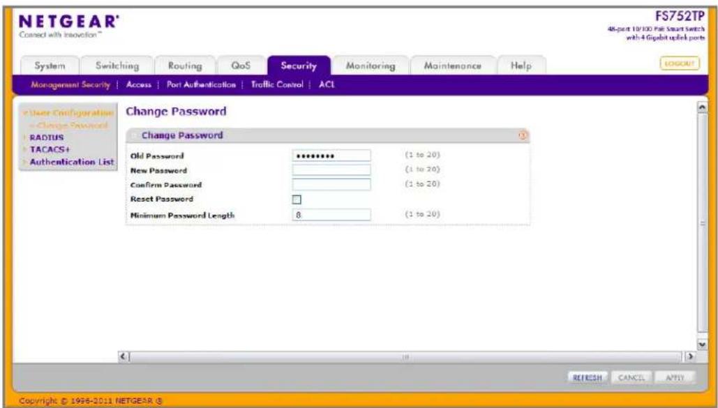Open the Help tab

(x=521, y=66)
